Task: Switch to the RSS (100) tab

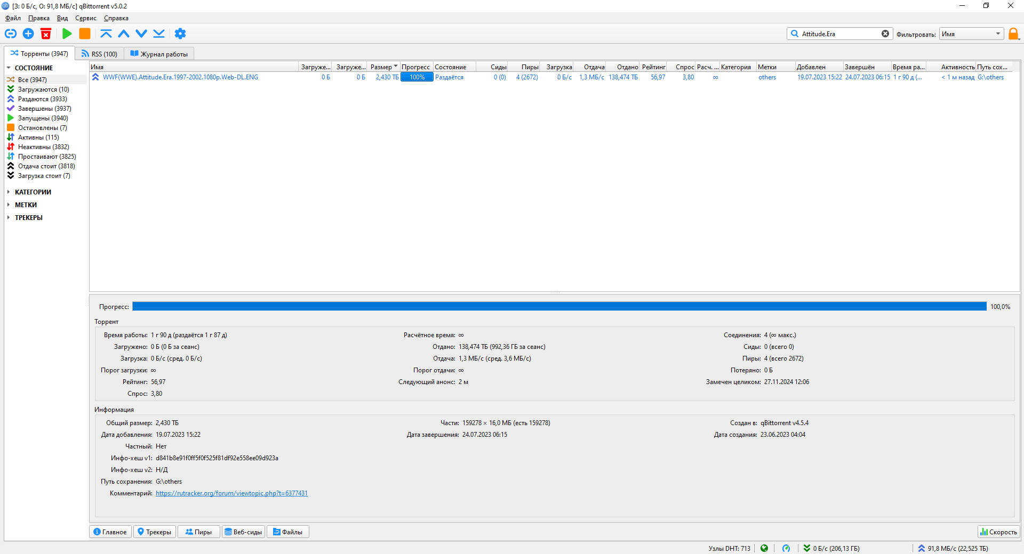Action: click(x=99, y=54)
